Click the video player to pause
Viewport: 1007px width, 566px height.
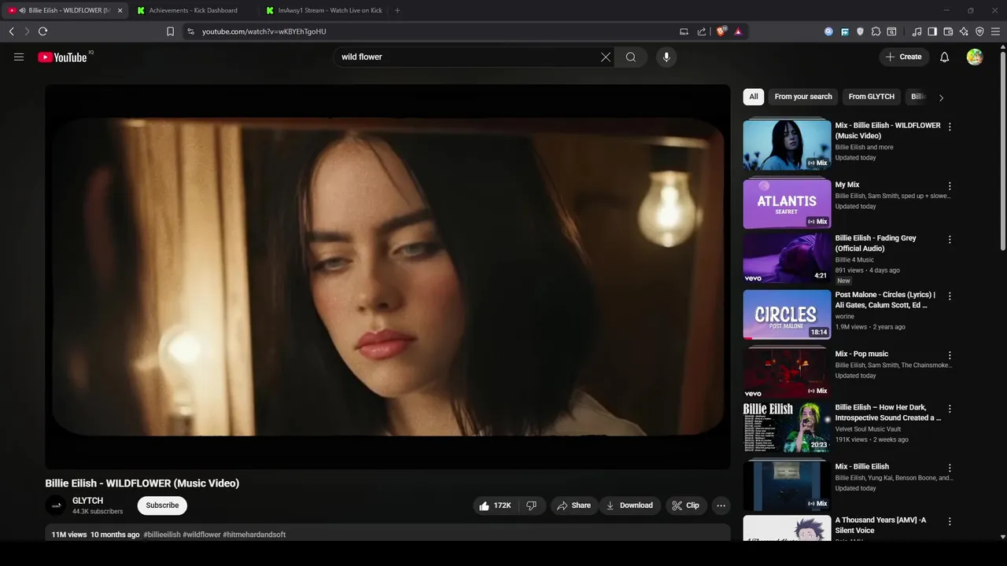tap(388, 277)
